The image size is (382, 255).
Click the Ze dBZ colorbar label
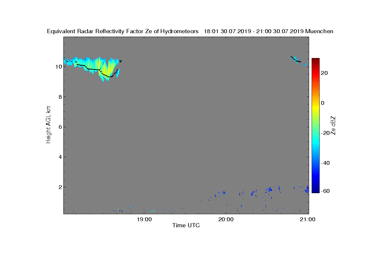(333, 125)
